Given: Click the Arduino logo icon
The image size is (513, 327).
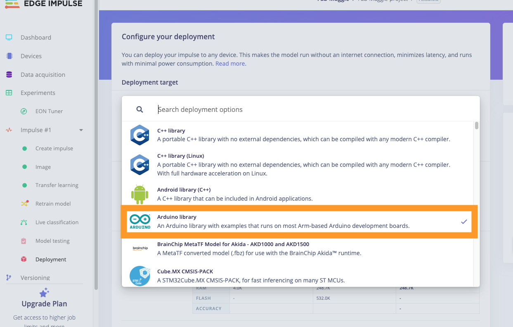Looking at the screenshot, I should tap(140, 222).
